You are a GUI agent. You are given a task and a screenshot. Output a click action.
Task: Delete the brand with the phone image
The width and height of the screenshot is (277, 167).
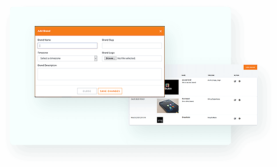[x=240, y=100]
